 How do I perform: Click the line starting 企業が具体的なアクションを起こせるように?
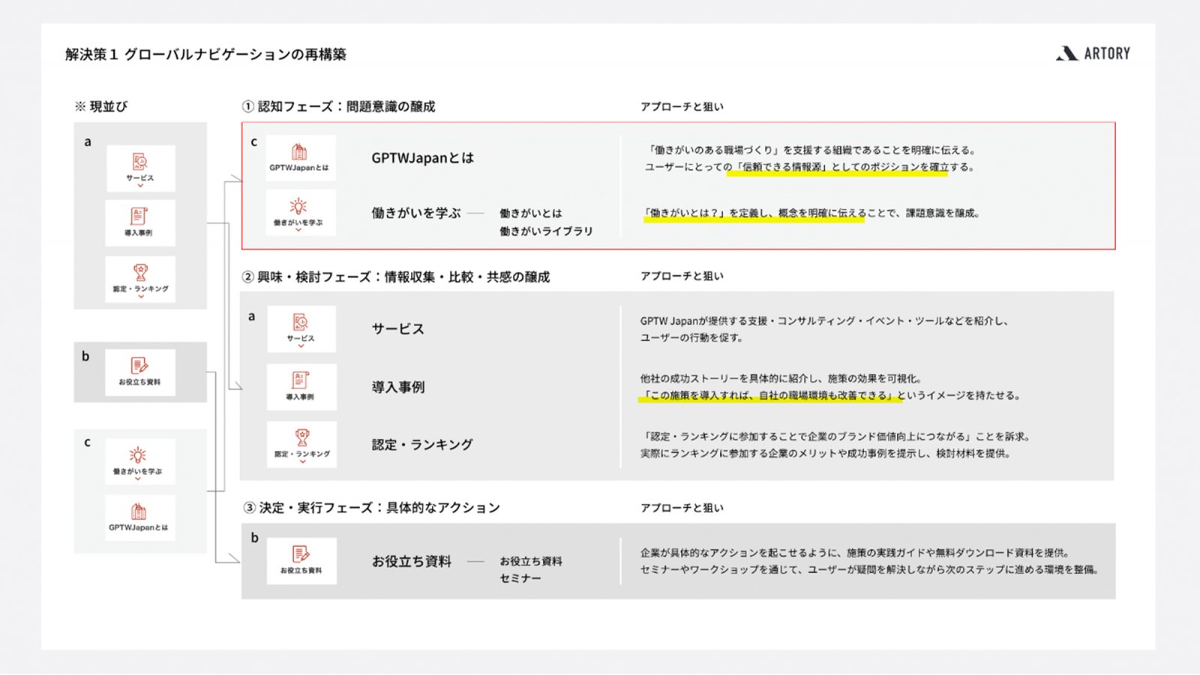[855, 553]
